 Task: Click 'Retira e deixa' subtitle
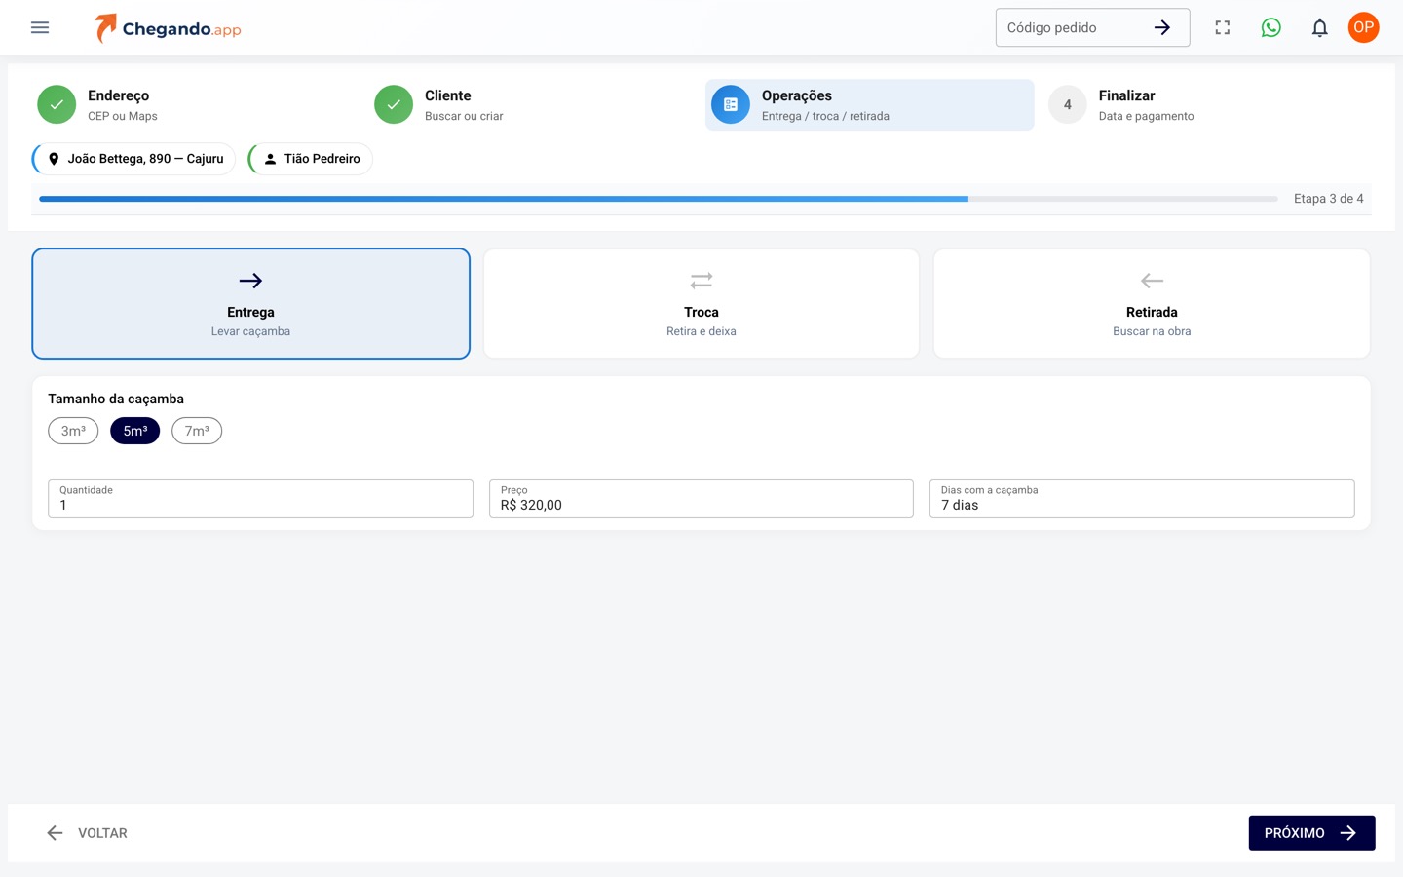pos(701,331)
